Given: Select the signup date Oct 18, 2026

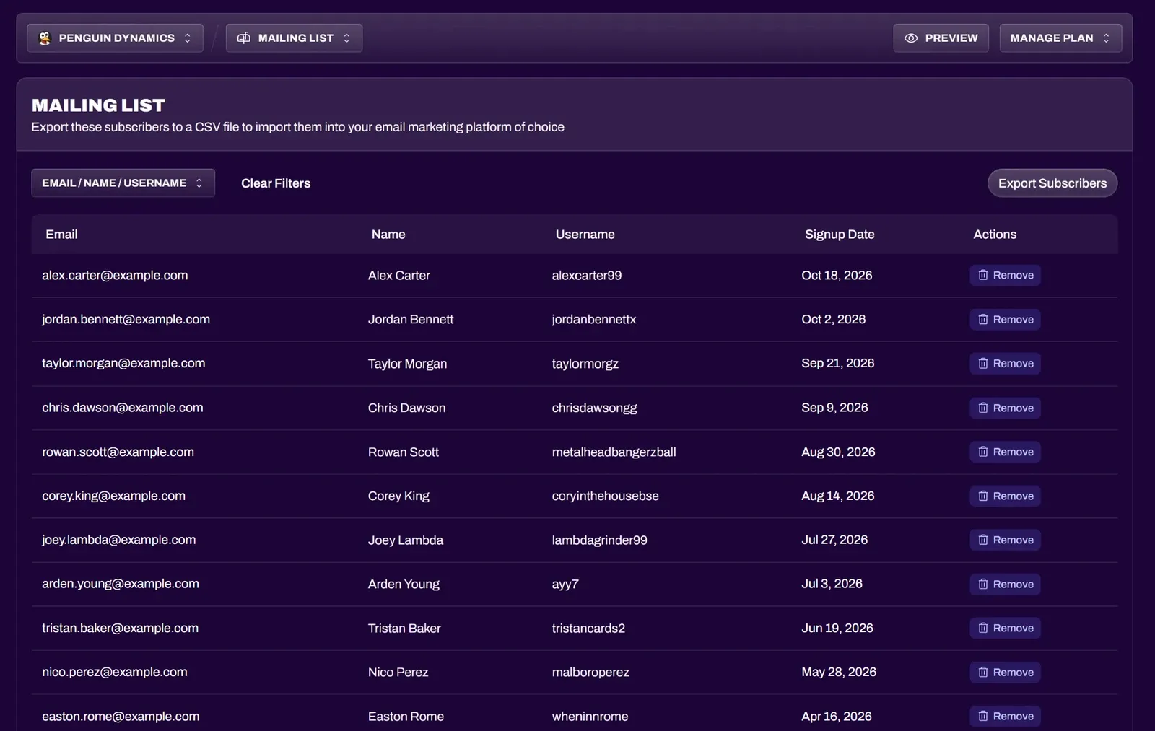Looking at the screenshot, I should click(x=837, y=275).
